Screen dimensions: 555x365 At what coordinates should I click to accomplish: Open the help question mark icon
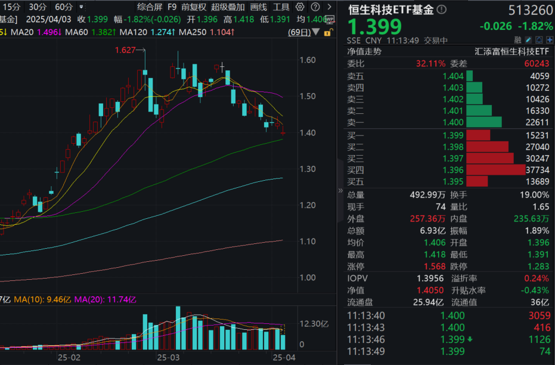click(x=315, y=7)
